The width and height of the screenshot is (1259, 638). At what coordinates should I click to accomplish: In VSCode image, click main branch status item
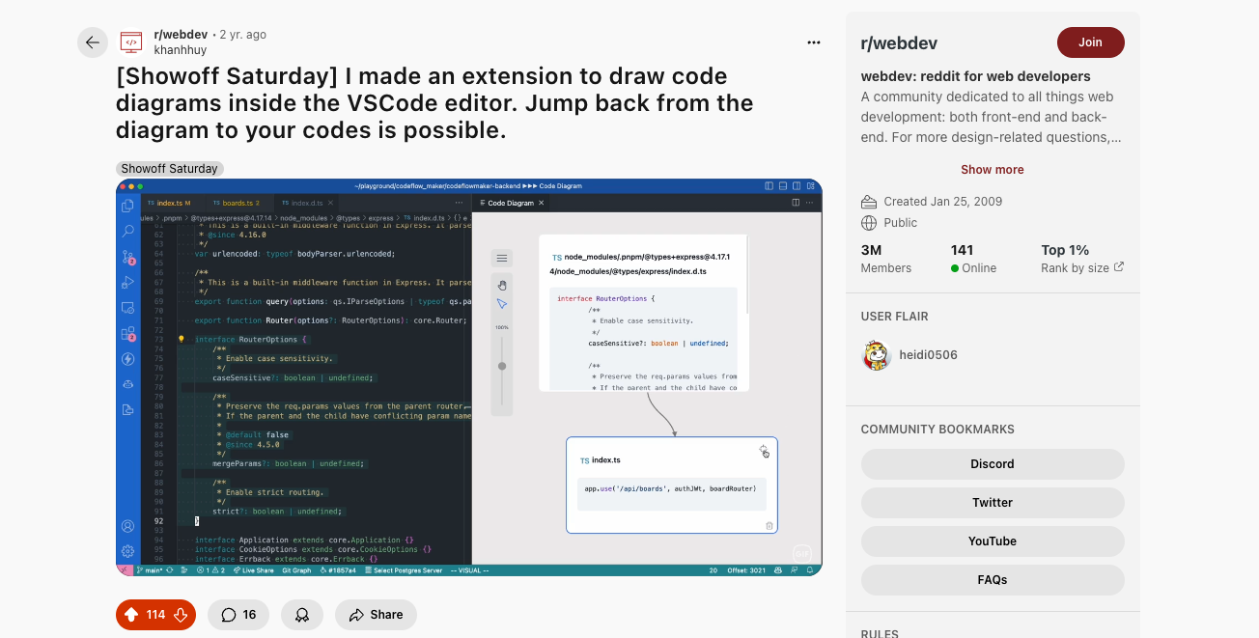[x=149, y=570]
